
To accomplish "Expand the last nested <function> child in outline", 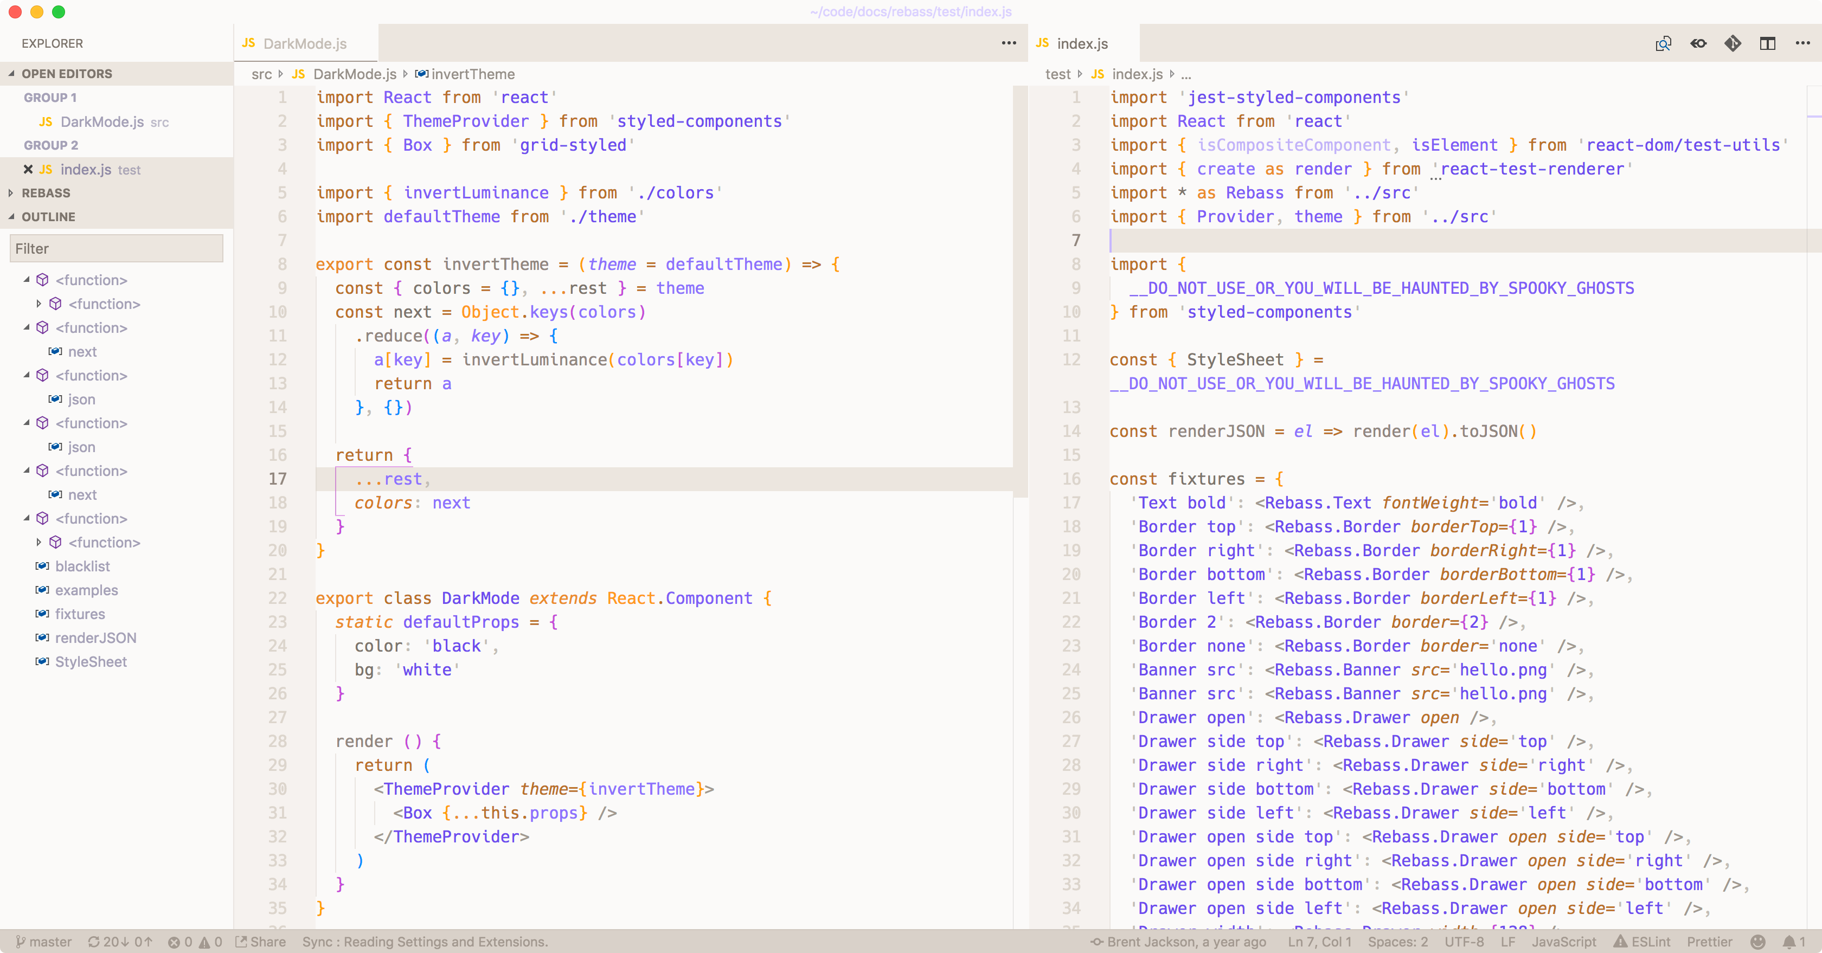I will pyautogui.click(x=40, y=542).
